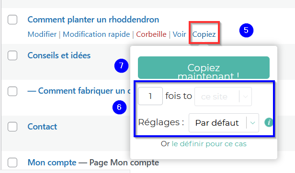Open le définir pour ce cas link
Viewport: 295px width, 173px height.
[x=209, y=144]
